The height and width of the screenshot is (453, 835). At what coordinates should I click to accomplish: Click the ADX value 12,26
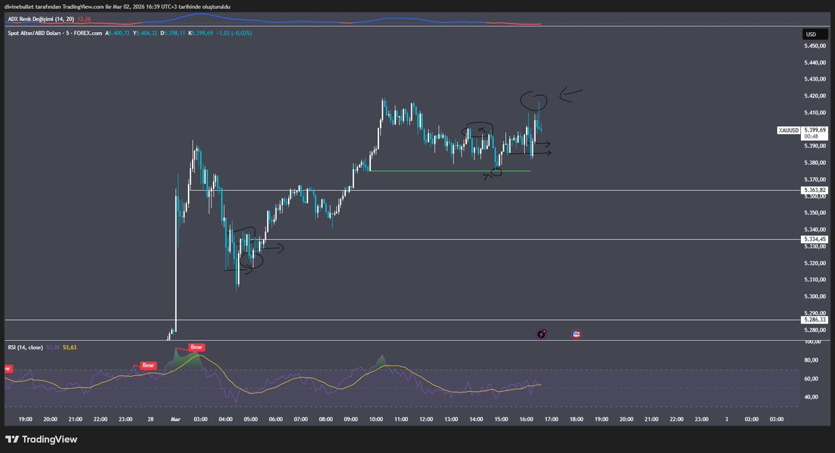pos(83,19)
